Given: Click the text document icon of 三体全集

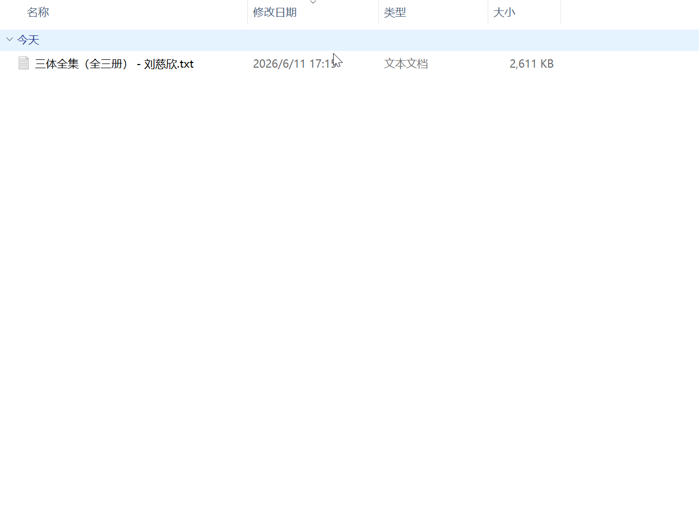Looking at the screenshot, I should point(23,63).
